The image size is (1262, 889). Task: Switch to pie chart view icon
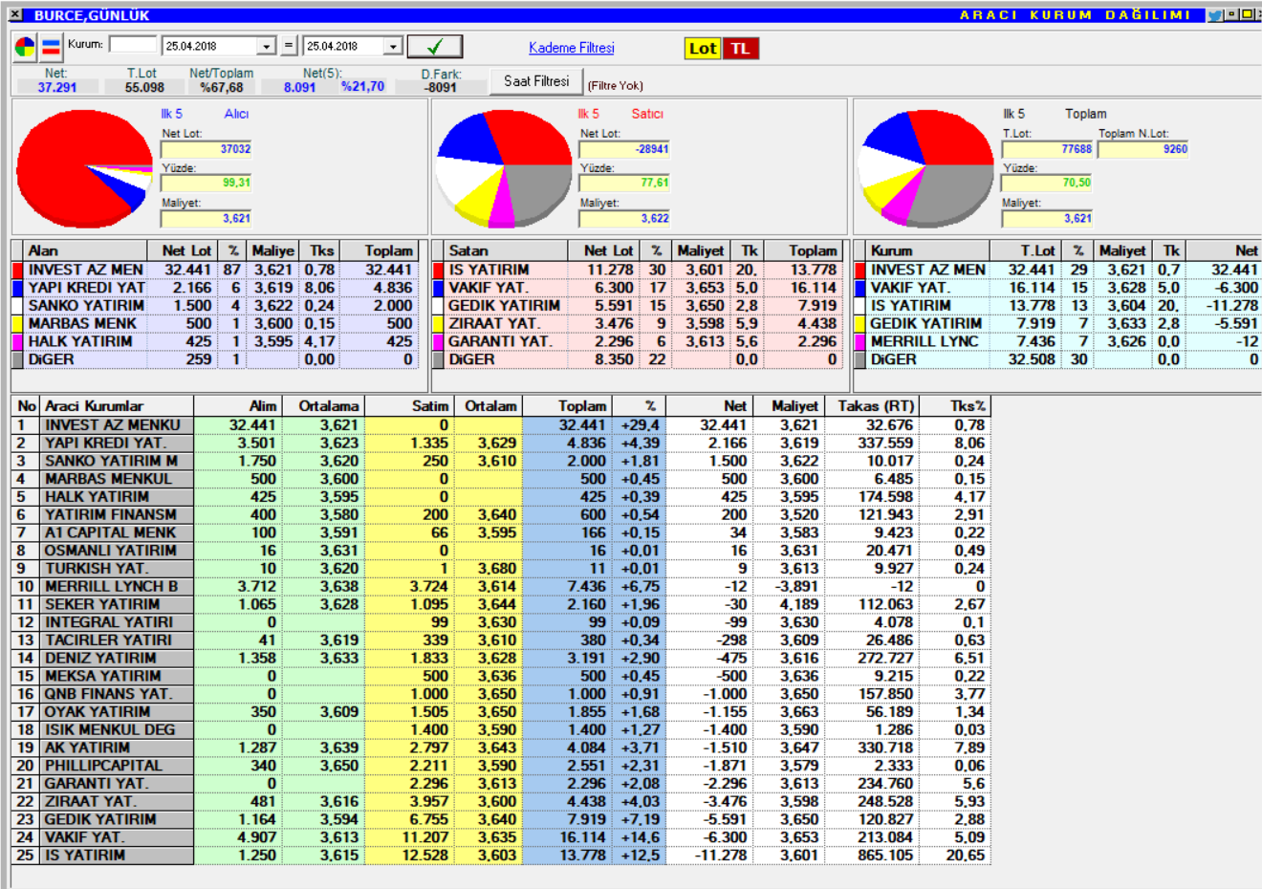(25, 46)
